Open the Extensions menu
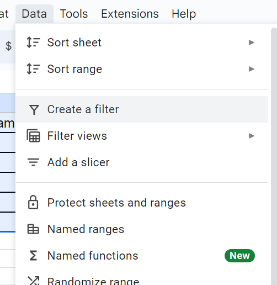The width and height of the screenshot is (277, 285). tap(130, 14)
